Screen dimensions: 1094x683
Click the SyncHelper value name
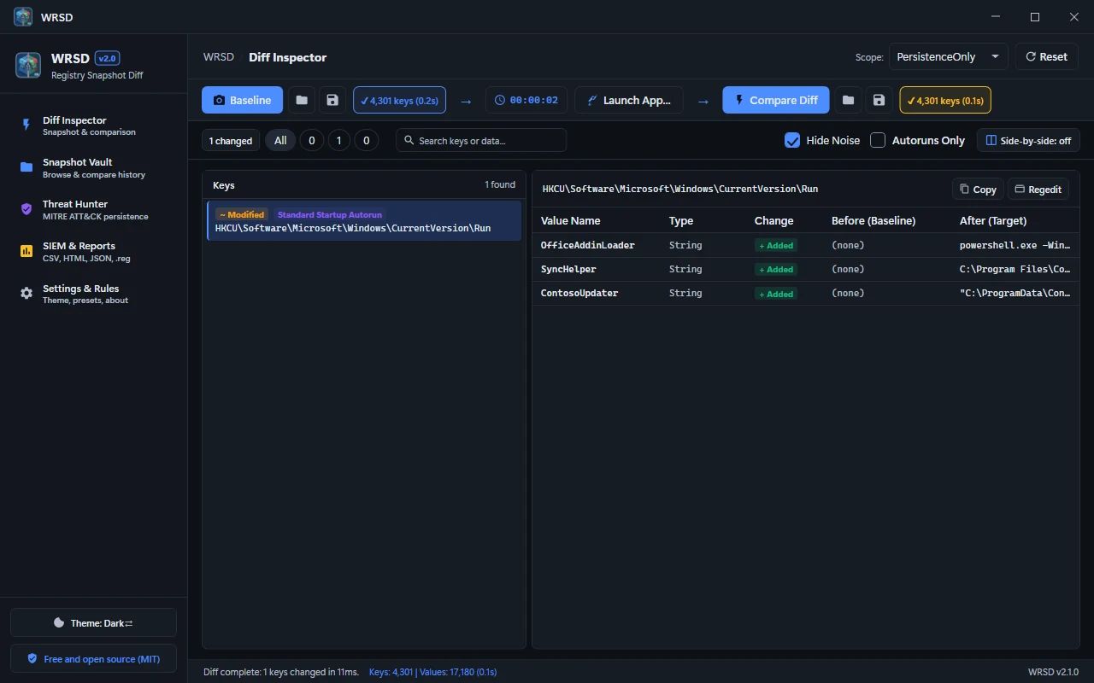pyautogui.click(x=568, y=269)
